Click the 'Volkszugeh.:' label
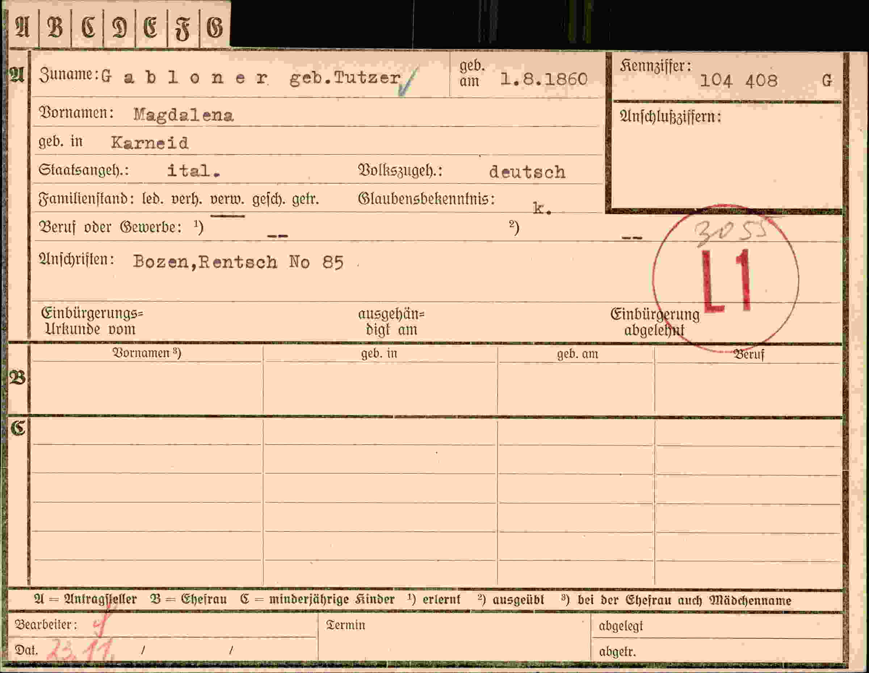869x673 pixels. pyautogui.click(x=400, y=170)
